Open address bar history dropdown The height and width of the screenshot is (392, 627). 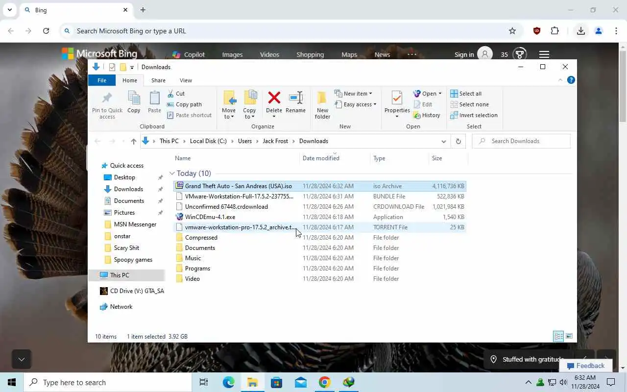pyautogui.click(x=444, y=141)
